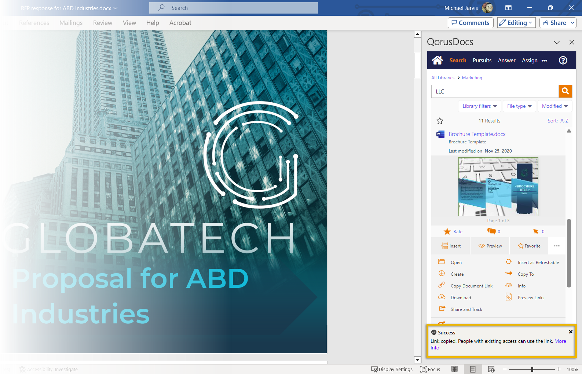Switch to QorusDocs Search tab
The height and width of the screenshot is (374, 582).
pyautogui.click(x=458, y=60)
